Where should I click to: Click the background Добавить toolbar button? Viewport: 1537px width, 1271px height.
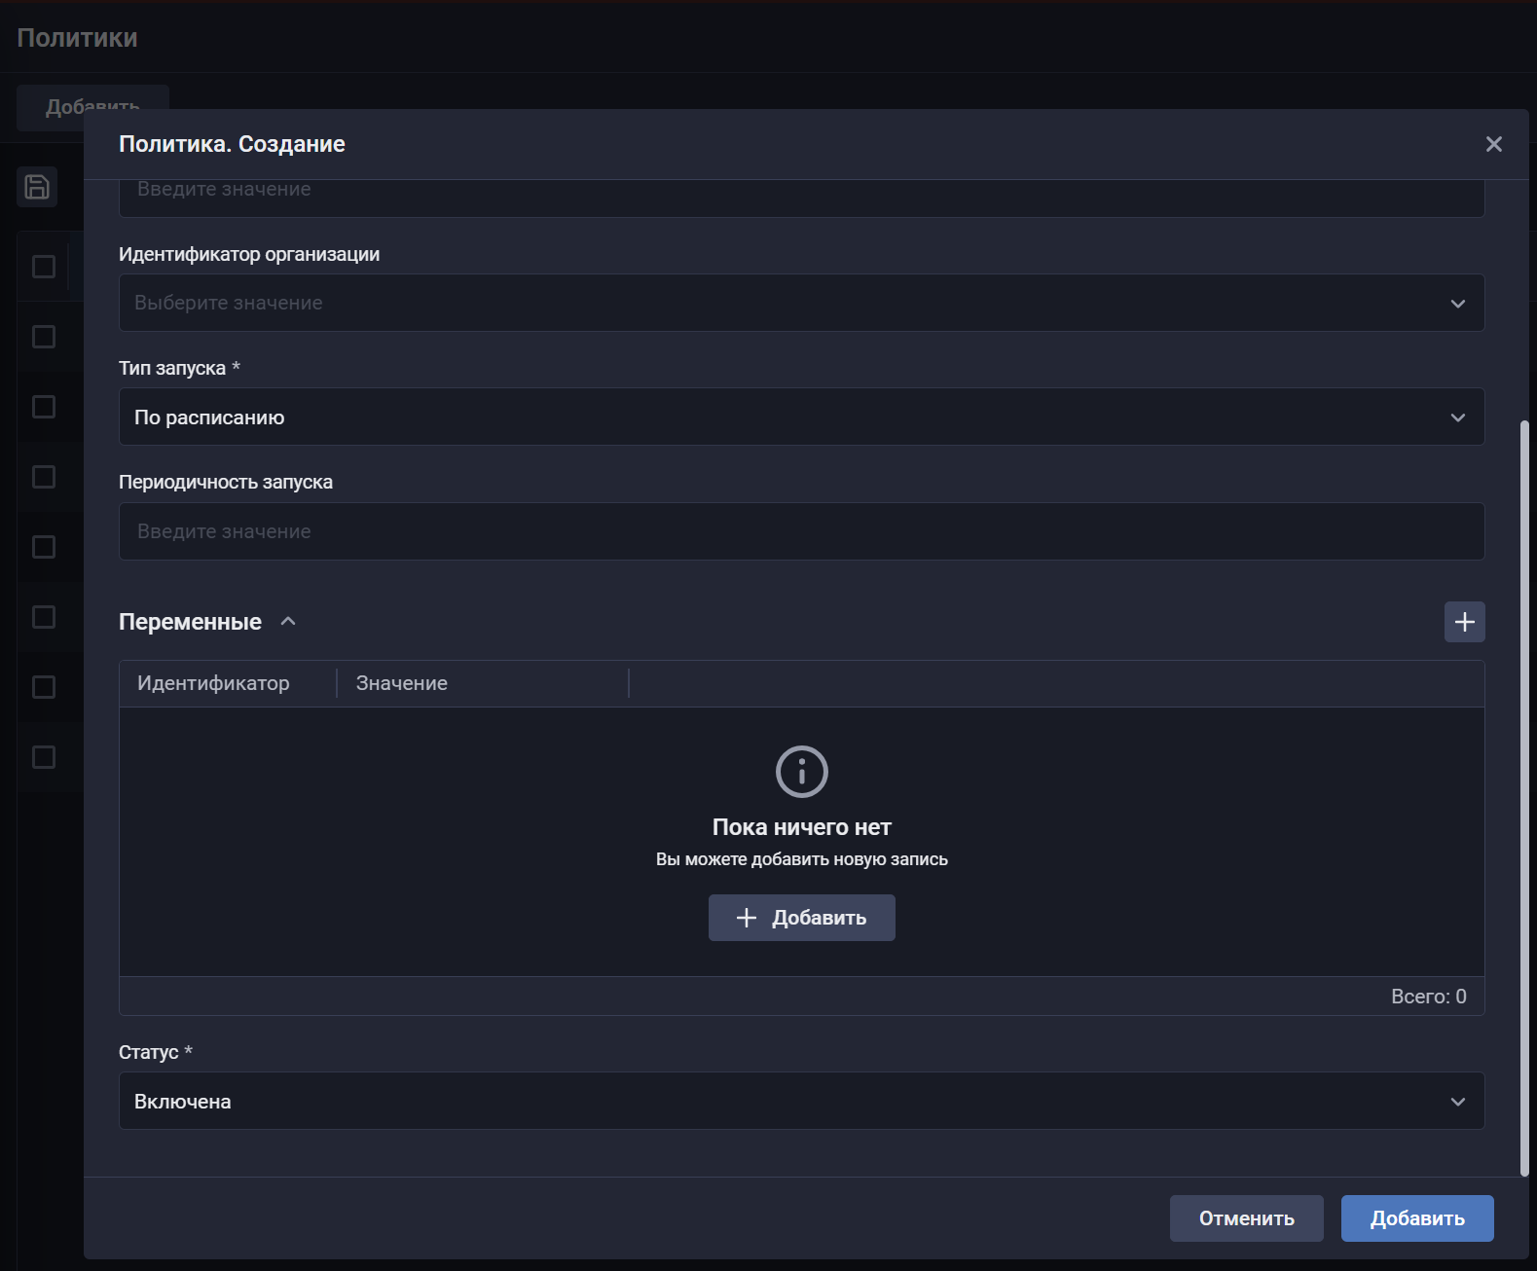[92, 98]
